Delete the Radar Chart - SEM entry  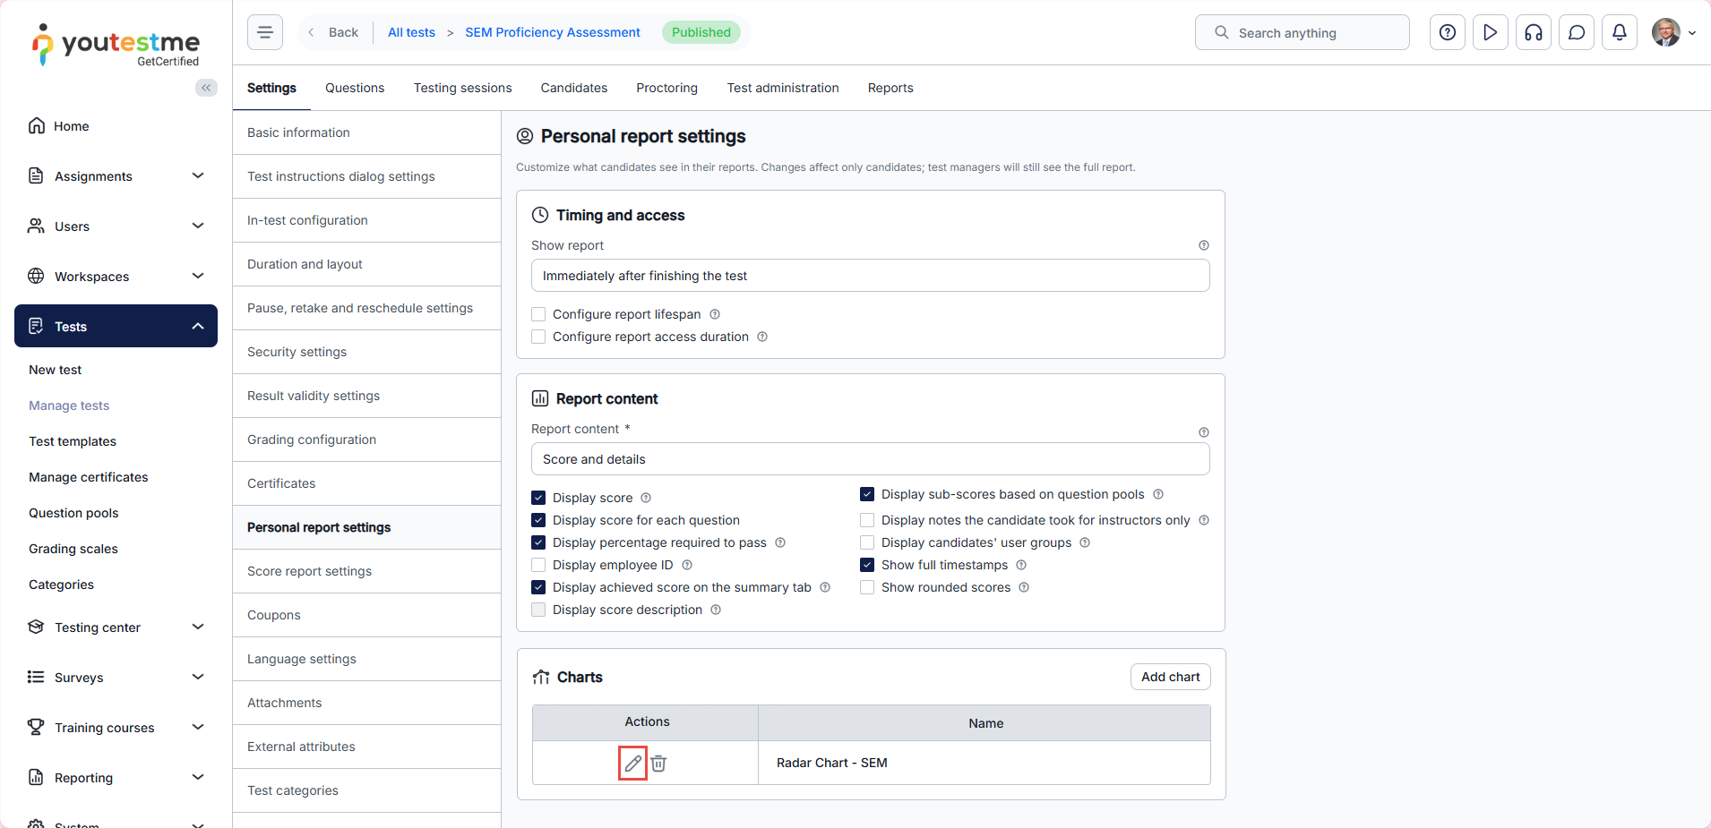tap(658, 764)
